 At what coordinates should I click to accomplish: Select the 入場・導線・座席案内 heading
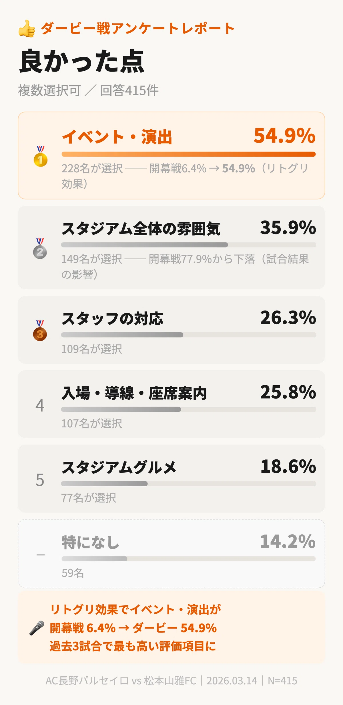coord(134,393)
